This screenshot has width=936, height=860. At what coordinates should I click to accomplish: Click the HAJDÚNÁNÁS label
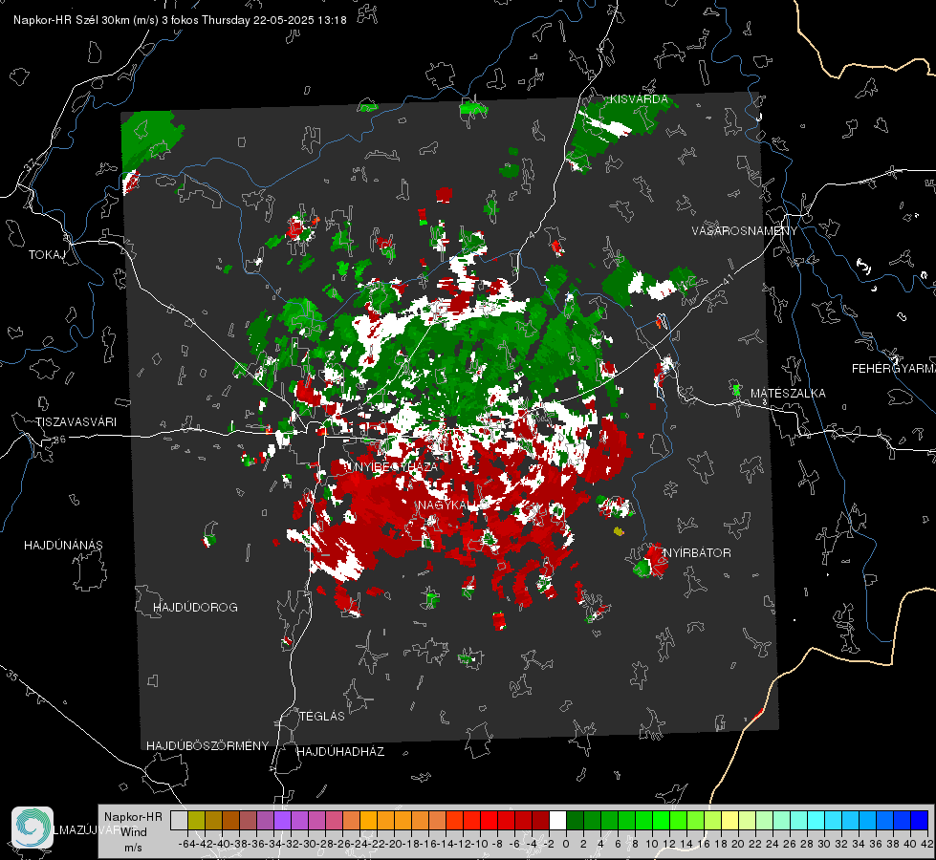[63, 545]
